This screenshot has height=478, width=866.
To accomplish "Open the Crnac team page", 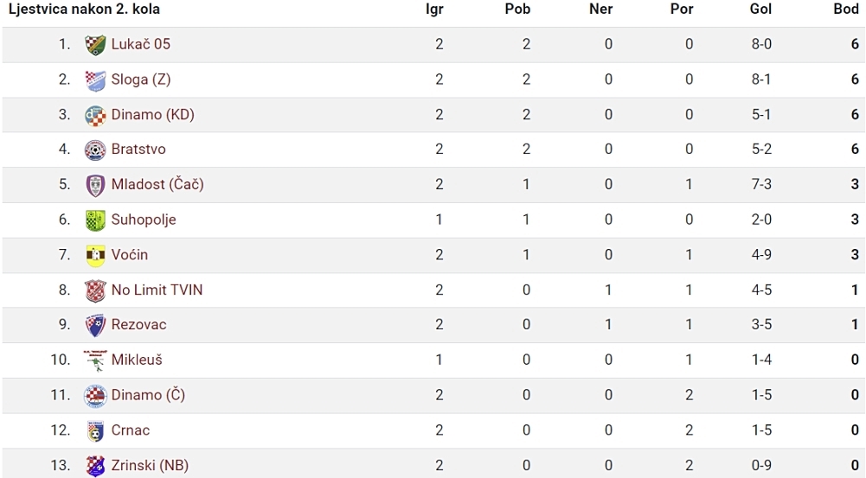I will (131, 430).
